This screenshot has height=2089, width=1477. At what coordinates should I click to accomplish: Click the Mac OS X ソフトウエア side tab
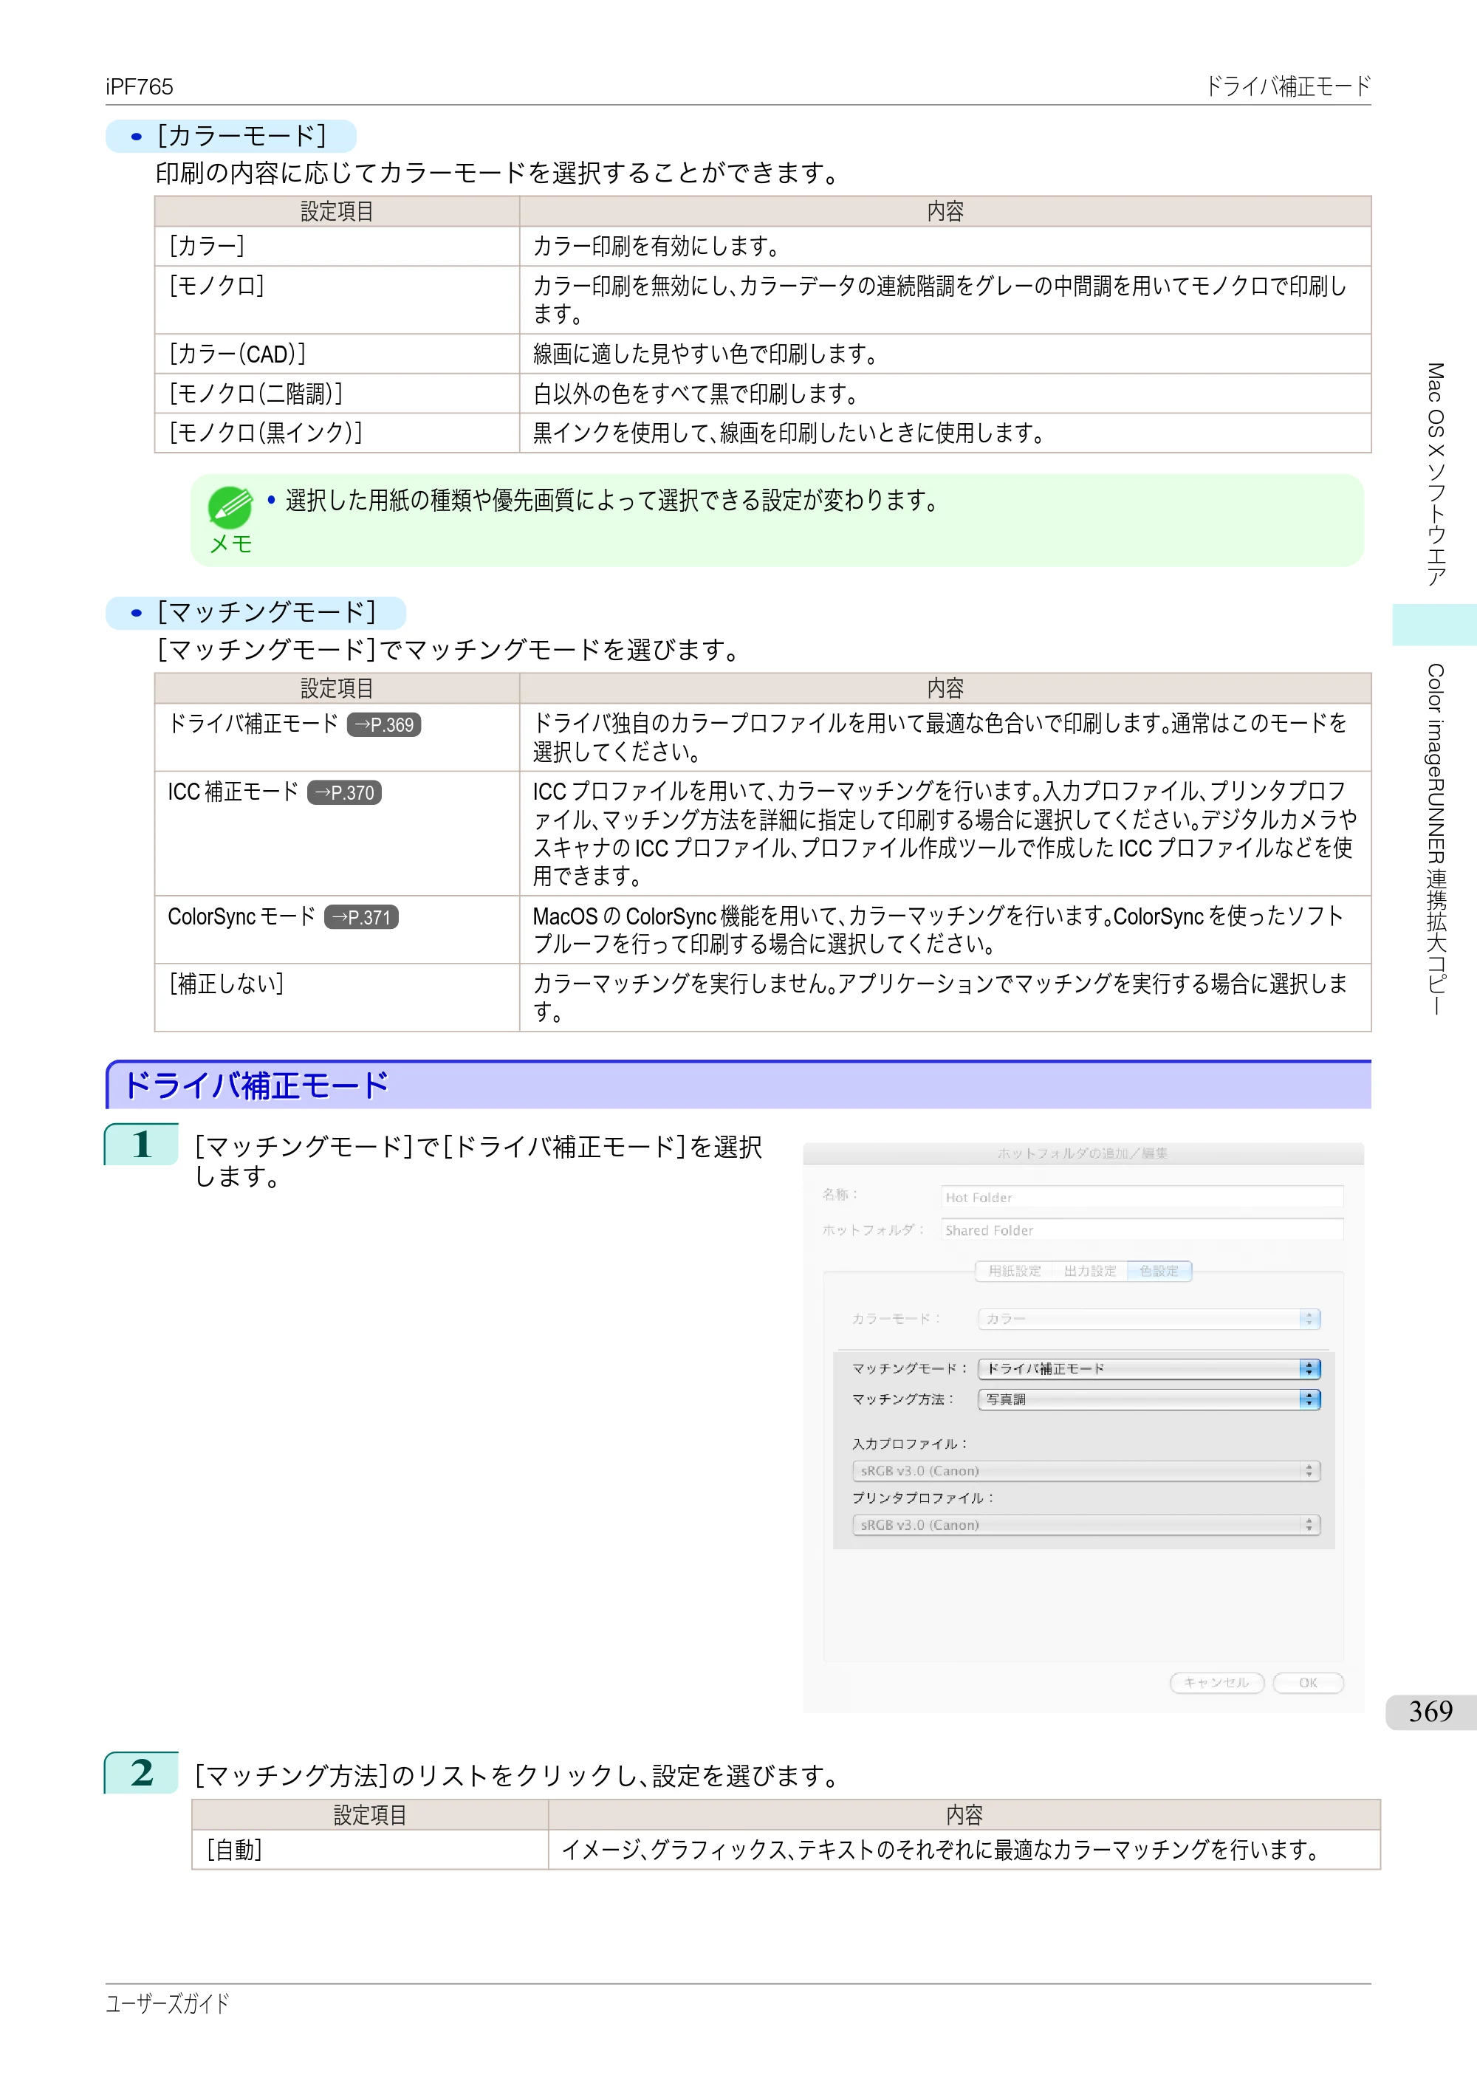1435,474
